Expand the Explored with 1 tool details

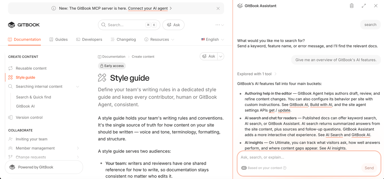257,74
